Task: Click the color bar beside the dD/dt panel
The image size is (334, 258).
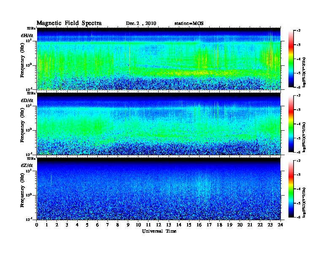Action: tap(291, 124)
